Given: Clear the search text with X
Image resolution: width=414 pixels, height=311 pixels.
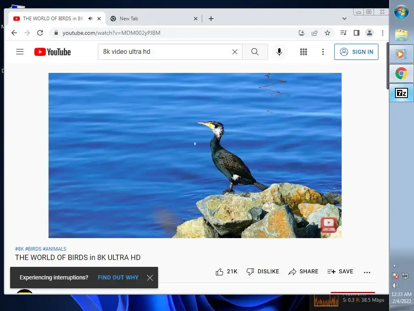Looking at the screenshot, I should 235,52.
